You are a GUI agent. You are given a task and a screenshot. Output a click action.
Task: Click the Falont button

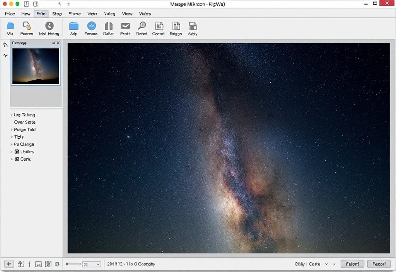click(x=352, y=264)
